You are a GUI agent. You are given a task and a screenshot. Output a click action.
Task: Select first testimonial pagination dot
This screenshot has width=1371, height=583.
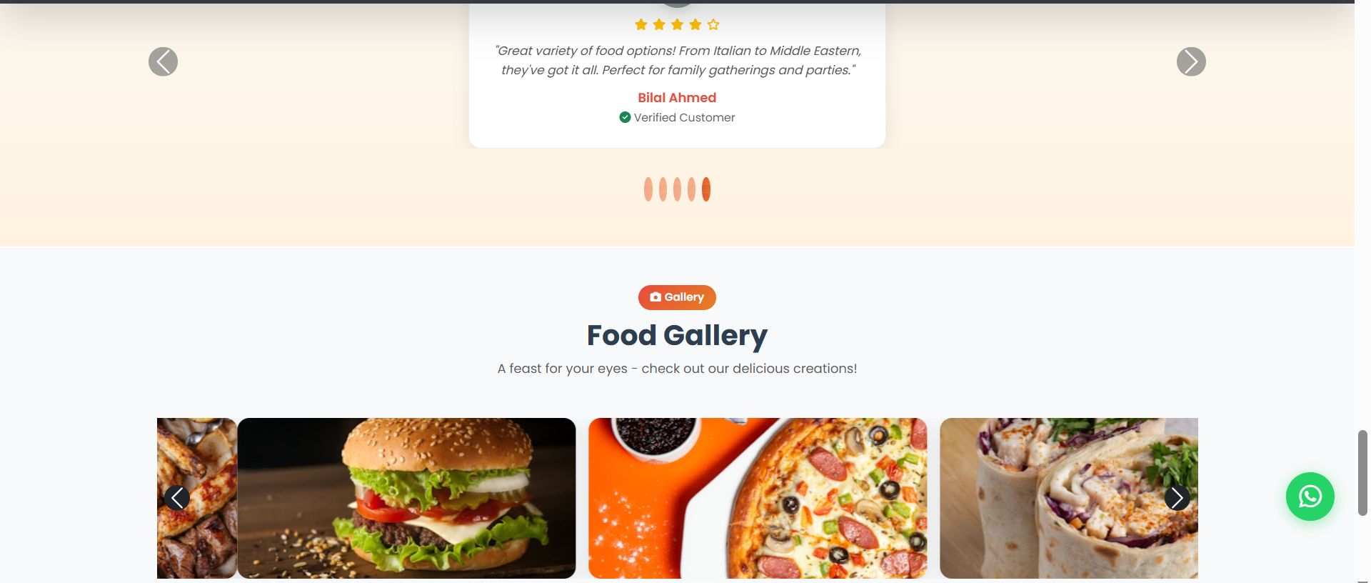tap(648, 189)
